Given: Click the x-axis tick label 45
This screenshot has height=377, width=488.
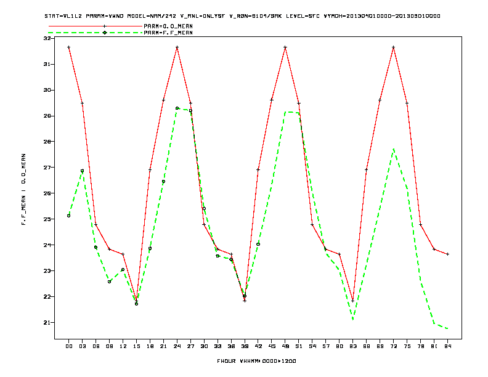Looking at the screenshot, I should tap(272, 346).
